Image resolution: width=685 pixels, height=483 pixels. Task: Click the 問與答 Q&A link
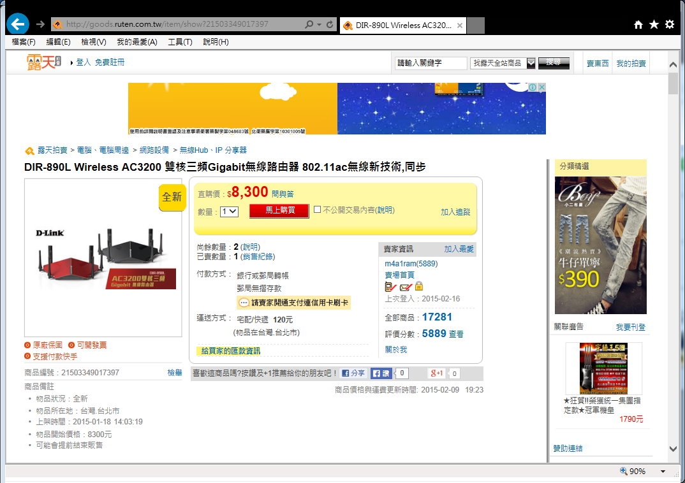click(283, 194)
